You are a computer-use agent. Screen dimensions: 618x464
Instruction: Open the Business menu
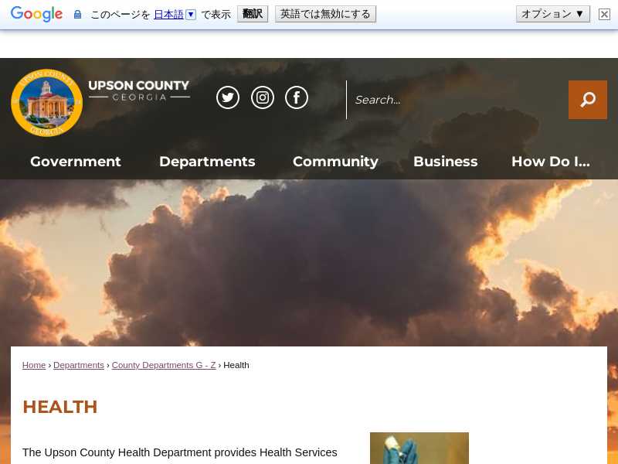[x=445, y=162]
